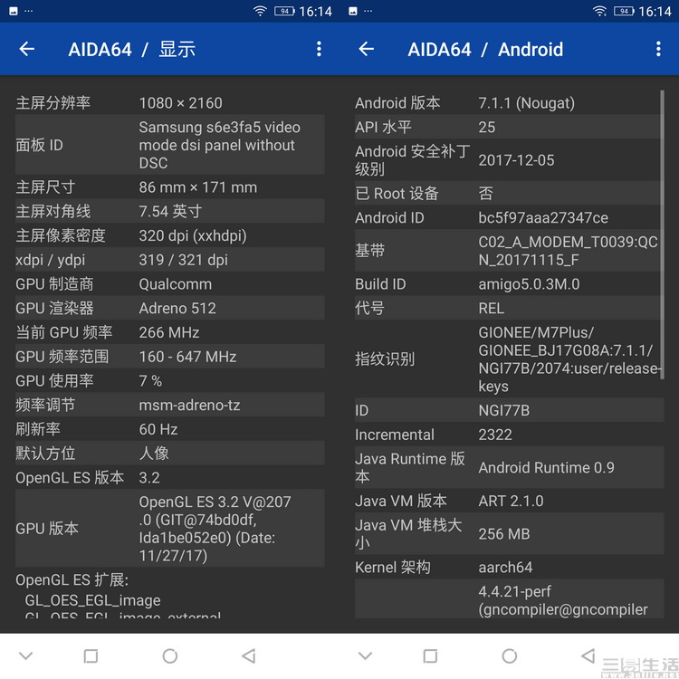Select the xdpi / ydpi row
The image size is (679, 679).
point(170,260)
